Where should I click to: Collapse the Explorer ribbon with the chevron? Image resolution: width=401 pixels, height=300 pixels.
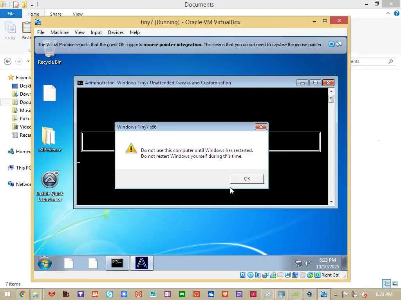(x=388, y=13)
